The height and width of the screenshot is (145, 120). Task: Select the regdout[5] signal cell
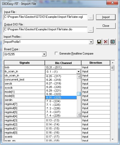(24, 112)
